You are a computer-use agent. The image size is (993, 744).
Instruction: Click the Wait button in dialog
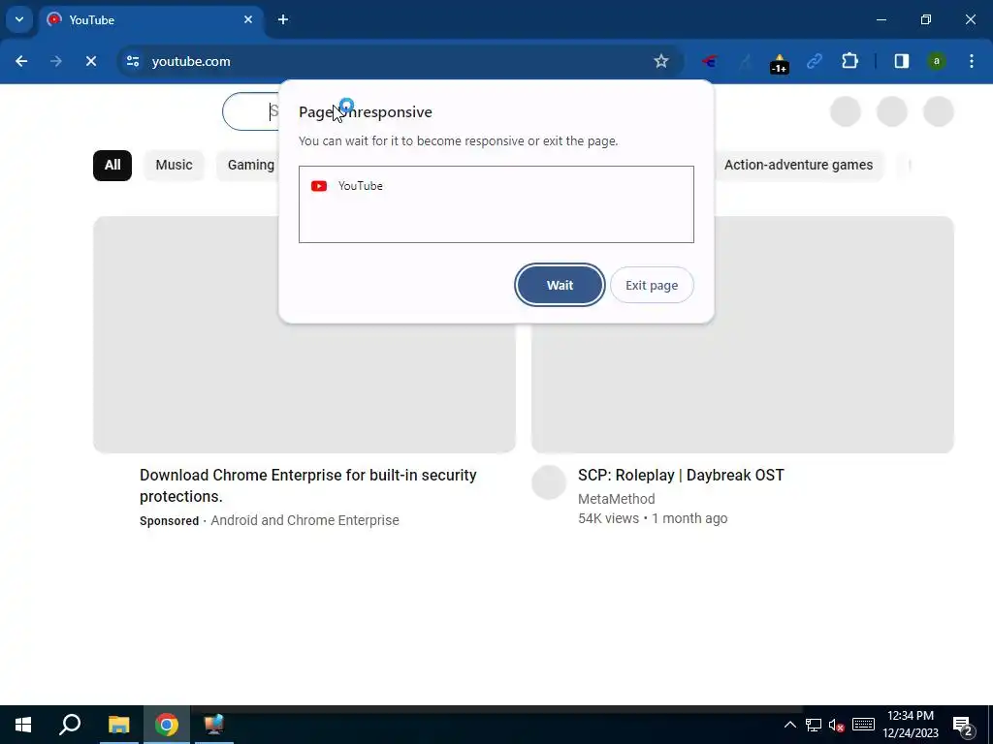(560, 286)
